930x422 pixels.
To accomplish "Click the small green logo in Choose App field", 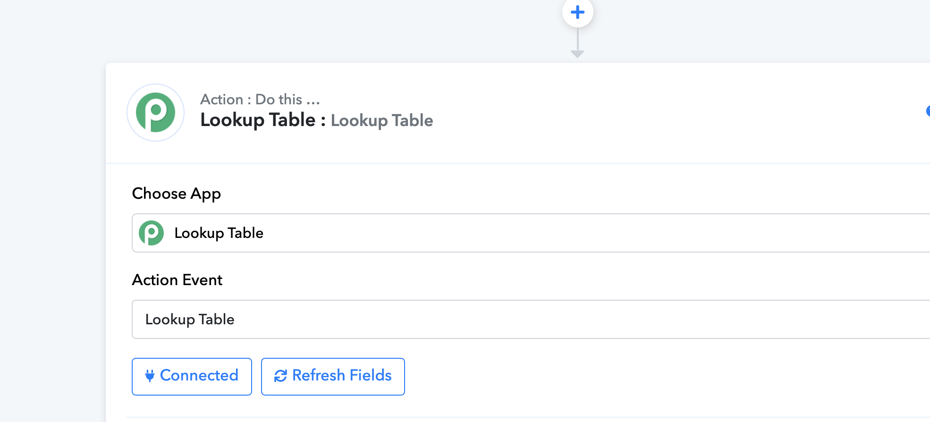I will point(151,233).
